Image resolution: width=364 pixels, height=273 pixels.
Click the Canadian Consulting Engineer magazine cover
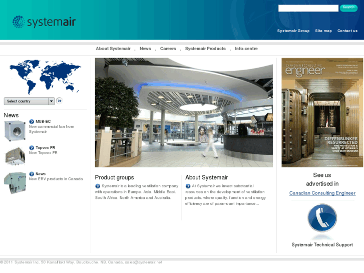[x=322, y=112]
